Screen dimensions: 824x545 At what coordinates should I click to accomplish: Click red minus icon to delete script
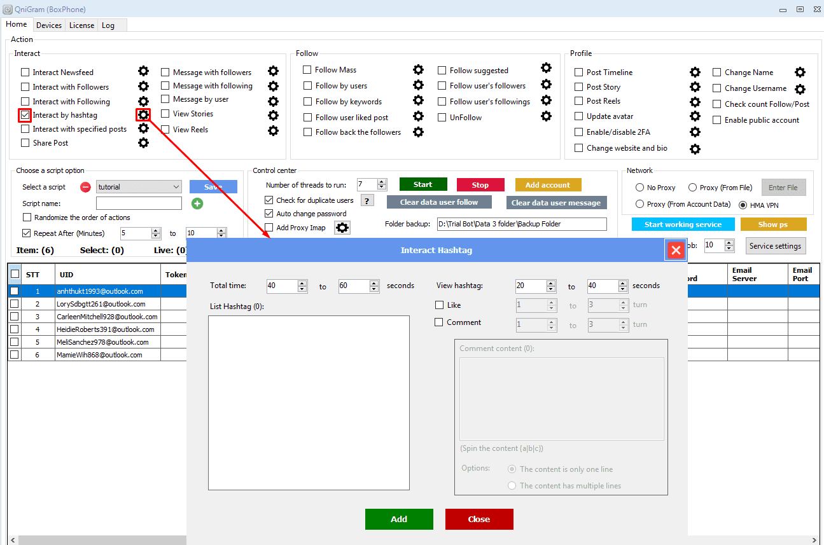point(85,187)
